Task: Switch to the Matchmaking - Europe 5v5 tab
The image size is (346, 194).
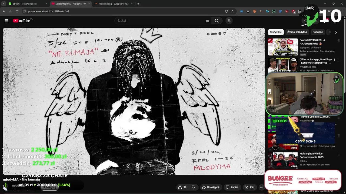Action: (113, 4)
